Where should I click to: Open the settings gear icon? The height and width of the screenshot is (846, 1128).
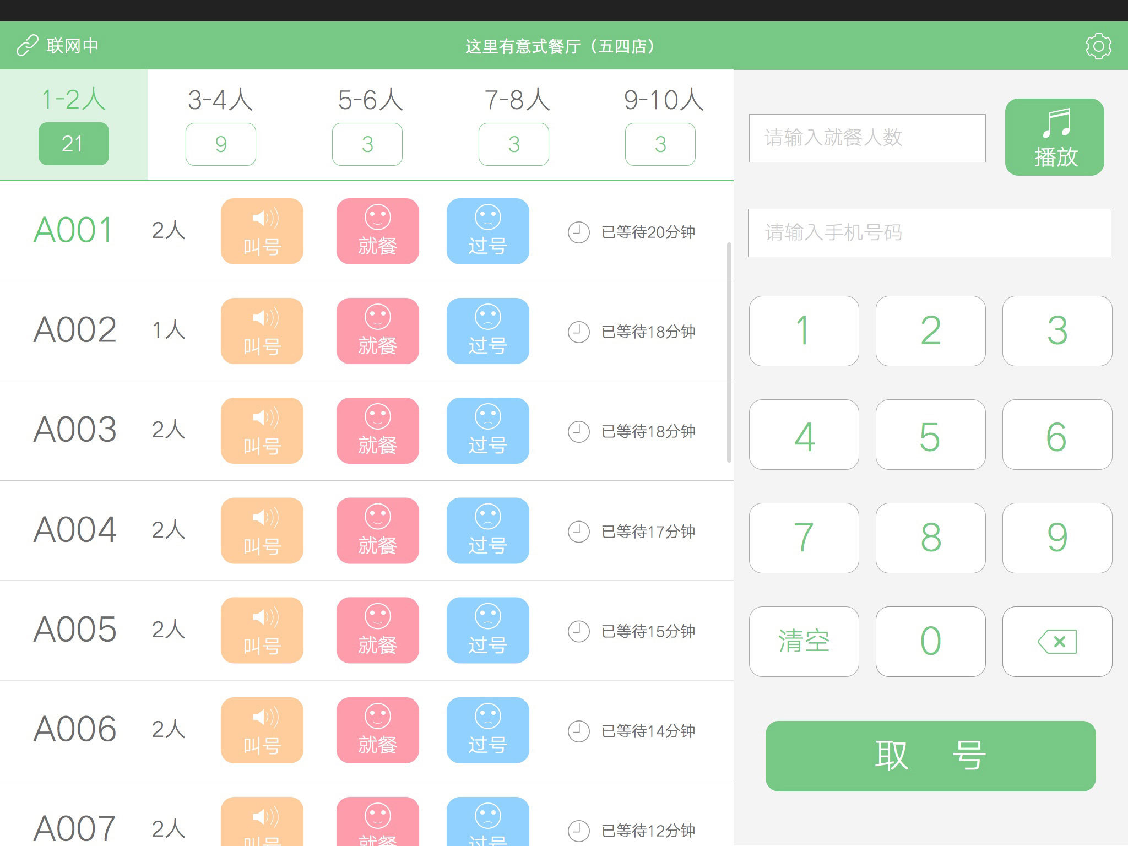(x=1098, y=46)
